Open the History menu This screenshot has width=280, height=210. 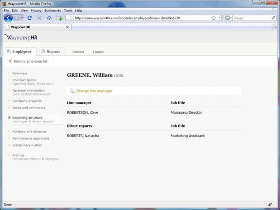click(x=36, y=10)
